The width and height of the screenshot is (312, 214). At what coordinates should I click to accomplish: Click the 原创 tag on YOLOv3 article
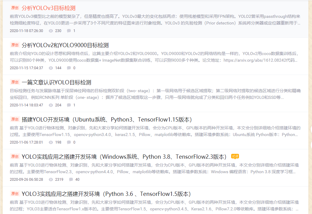tap(15, 8)
